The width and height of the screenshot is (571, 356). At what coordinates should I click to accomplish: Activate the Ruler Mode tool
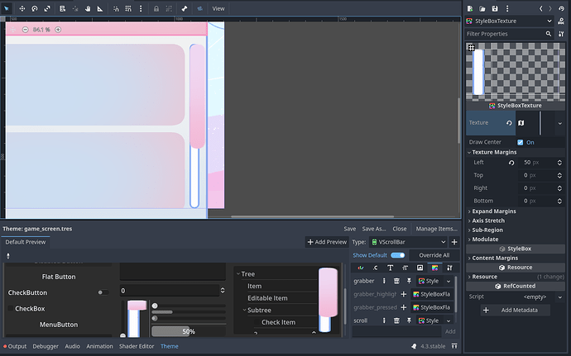[100, 8]
